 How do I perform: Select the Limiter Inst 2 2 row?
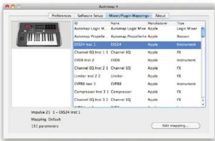(x=137, y=76)
